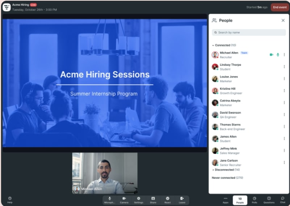Viewport: 290px width, 206px height.
Task: Focus the Search by name field
Action: pos(249,33)
